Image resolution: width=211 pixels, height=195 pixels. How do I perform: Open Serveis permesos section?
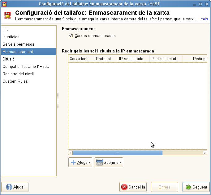[x=18, y=44]
